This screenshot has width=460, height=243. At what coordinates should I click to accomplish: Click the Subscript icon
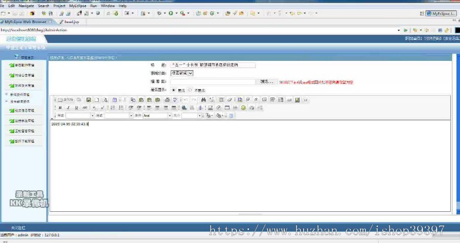94,108
